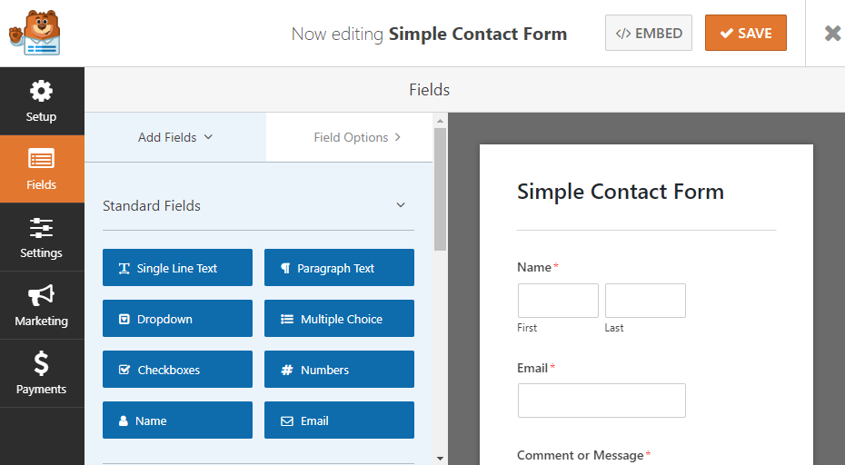Click the WPForms bear mascot logo

click(x=35, y=33)
